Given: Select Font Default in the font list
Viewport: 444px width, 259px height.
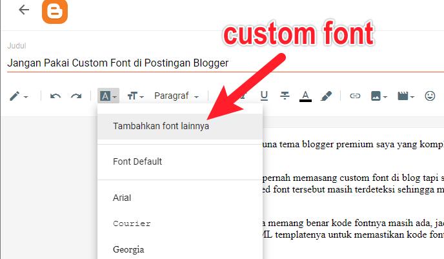Looking at the screenshot, I should pyautogui.click(x=137, y=161).
